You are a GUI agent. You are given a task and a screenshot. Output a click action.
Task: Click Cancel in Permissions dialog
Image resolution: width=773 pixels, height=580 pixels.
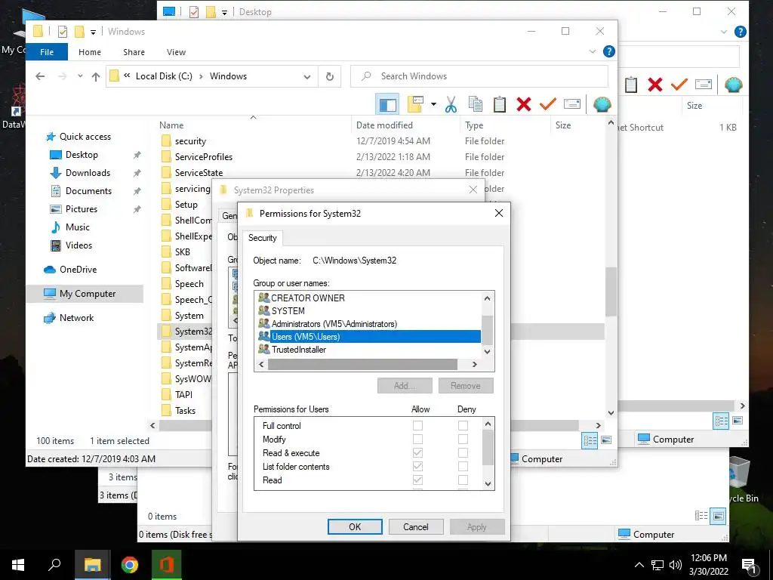pyautogui.click(x=416, y=526)
